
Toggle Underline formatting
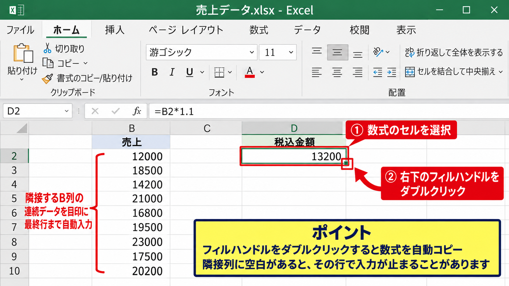click(190, 72)
